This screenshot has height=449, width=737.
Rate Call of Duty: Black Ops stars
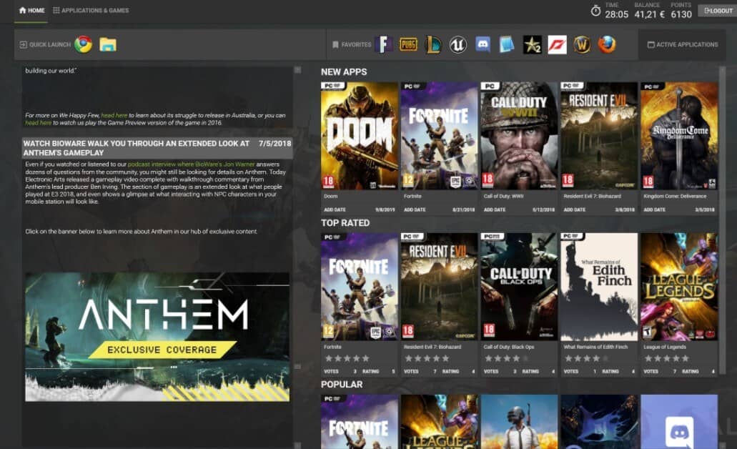tap(507, 358)
